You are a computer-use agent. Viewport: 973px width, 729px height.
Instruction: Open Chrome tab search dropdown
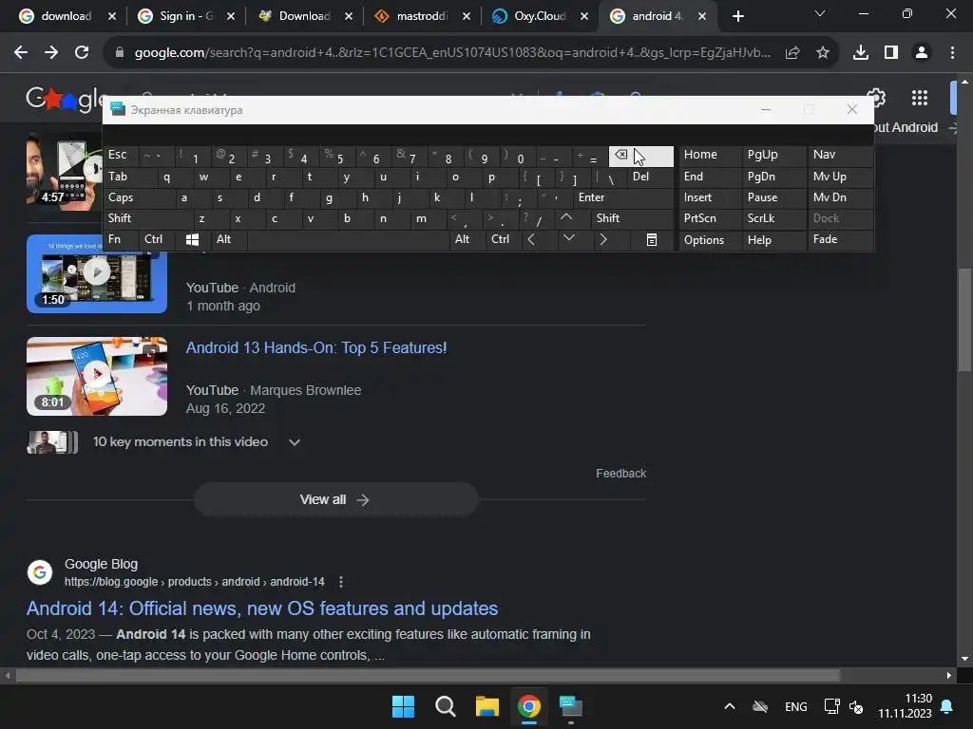(820, 13)
